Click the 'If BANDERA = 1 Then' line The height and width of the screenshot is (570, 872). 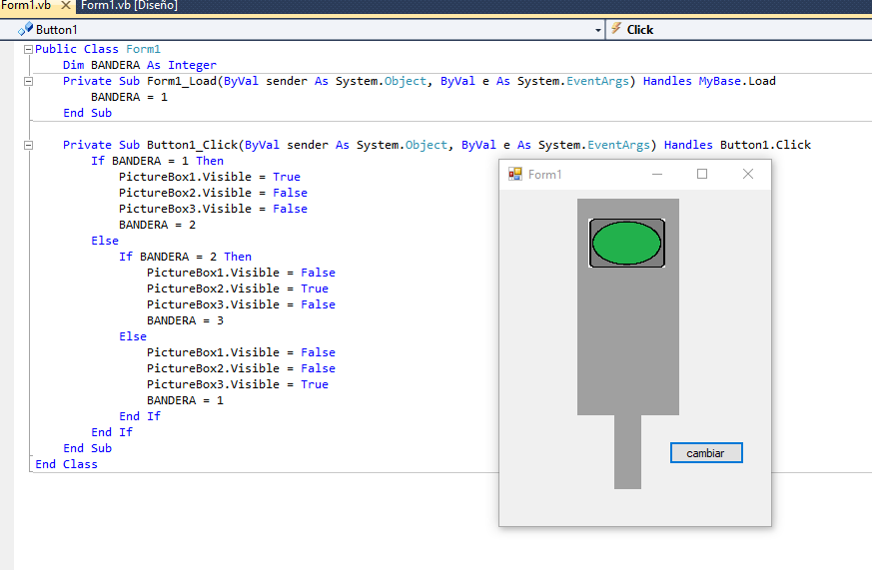click(157, 161)
